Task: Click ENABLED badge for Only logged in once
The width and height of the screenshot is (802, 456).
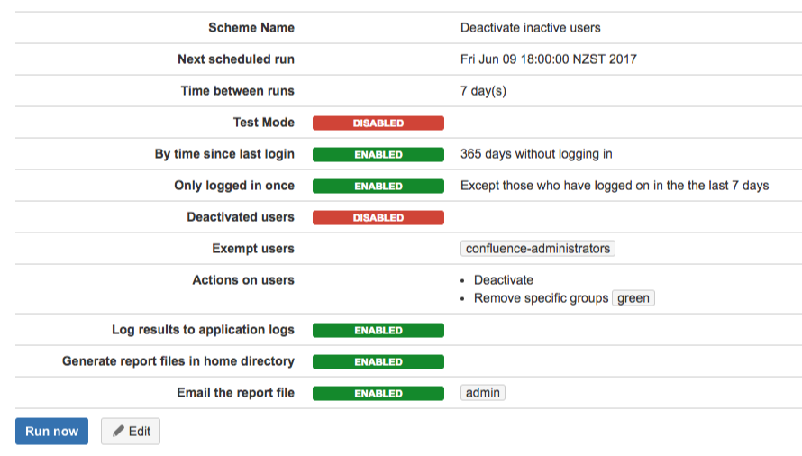Action: (x=378, y=187)
